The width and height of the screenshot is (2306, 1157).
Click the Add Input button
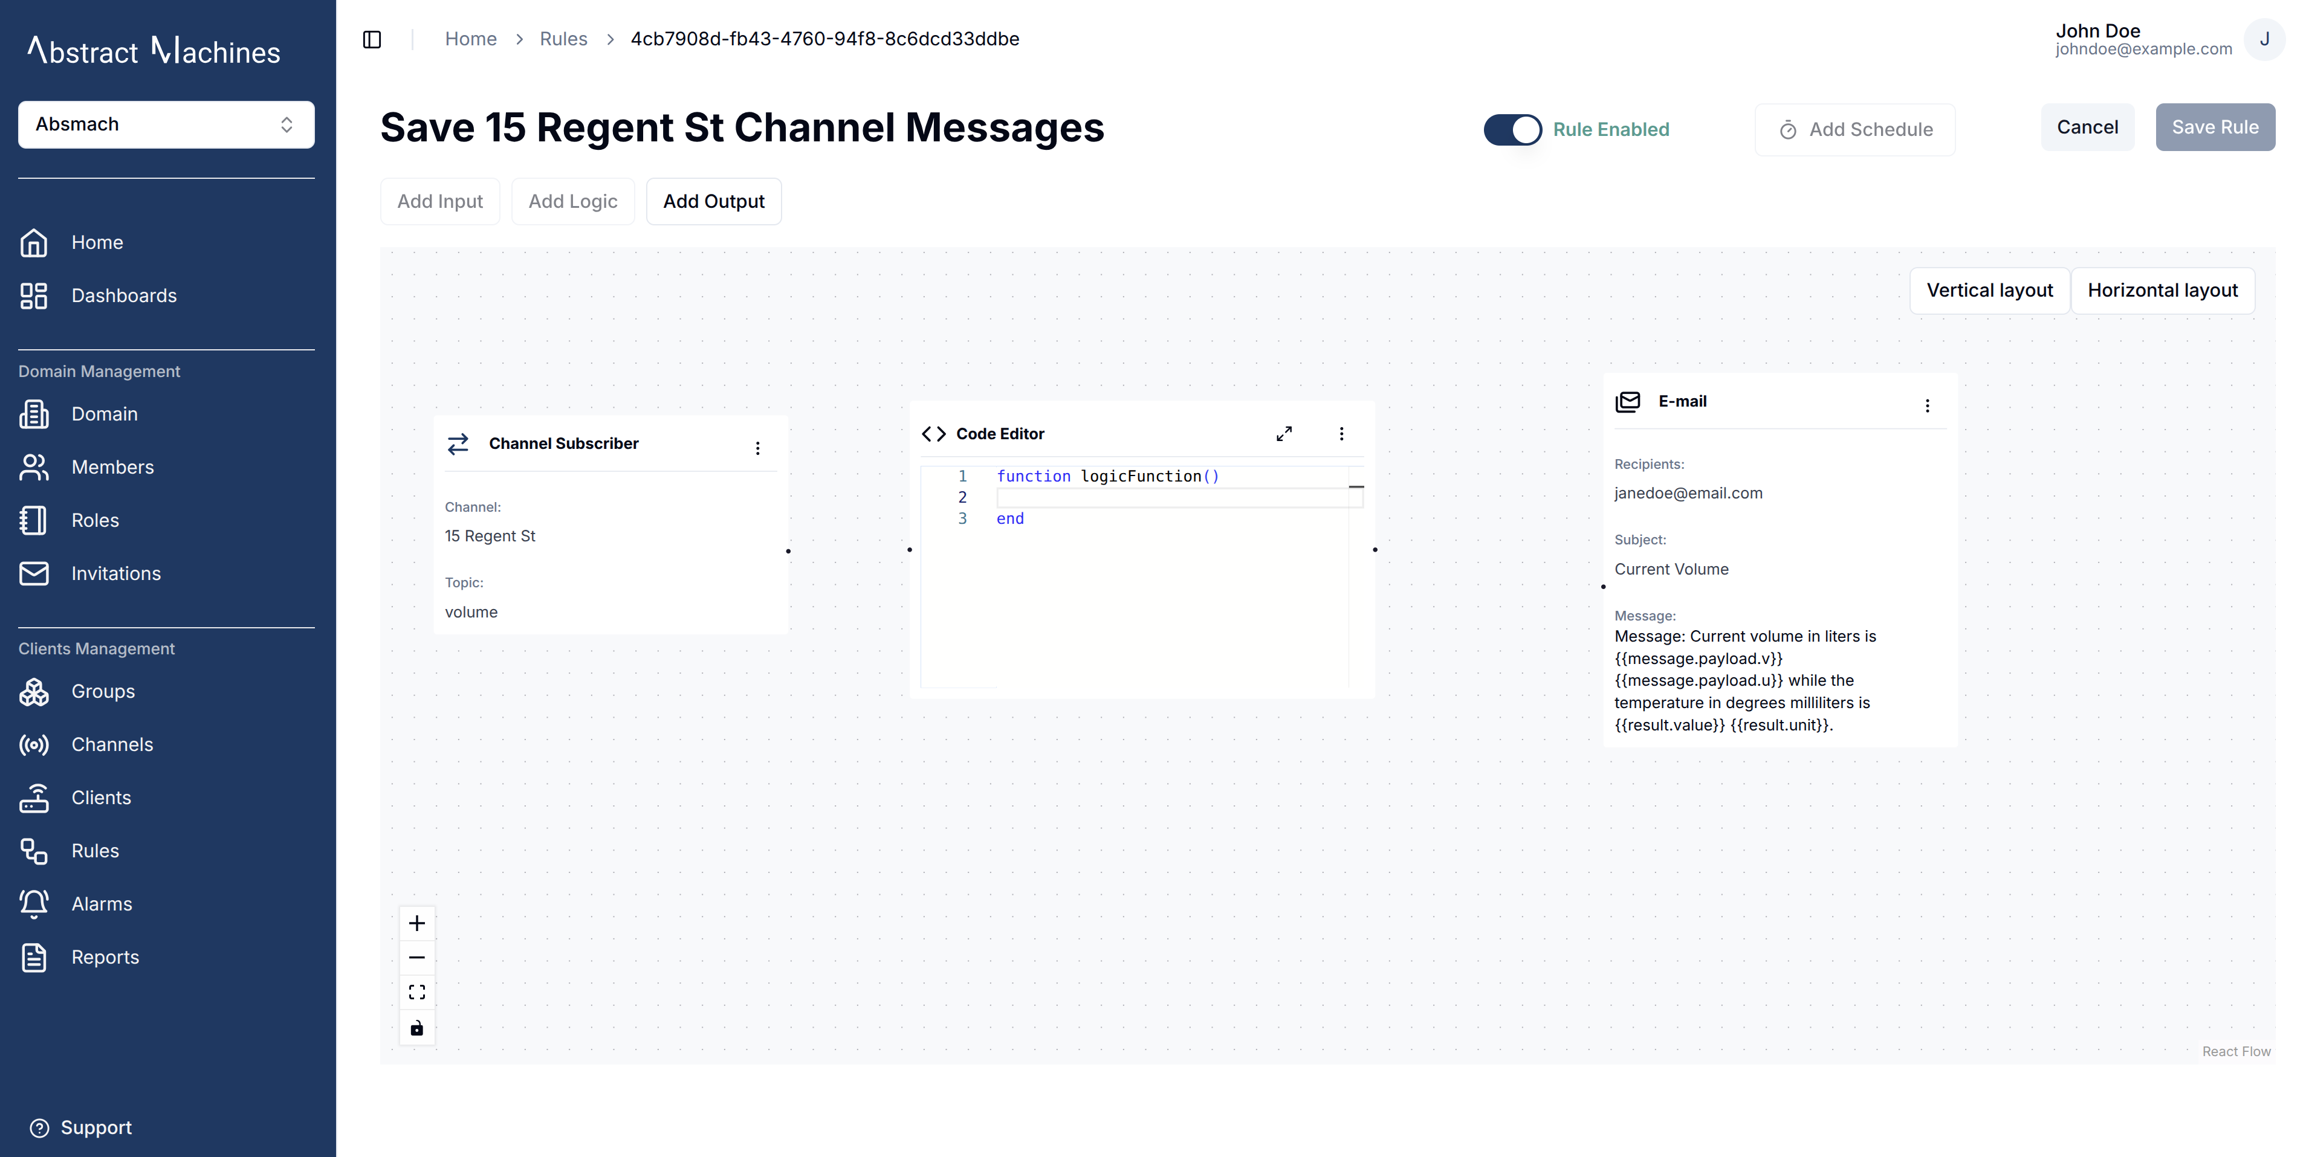pos(441,201)
